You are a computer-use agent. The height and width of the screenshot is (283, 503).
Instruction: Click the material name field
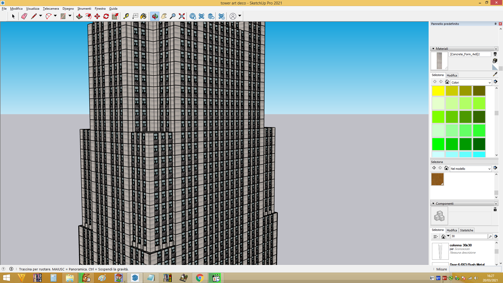pos(470,54)
